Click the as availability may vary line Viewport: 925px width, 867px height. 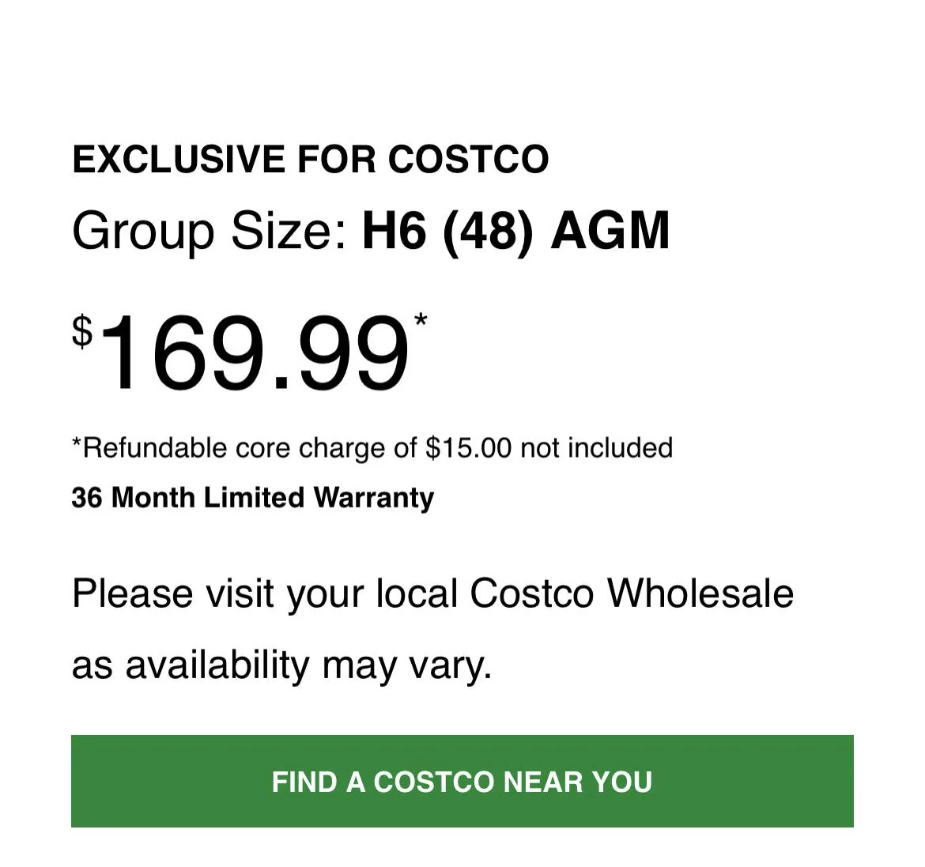(x=281, y=665)
